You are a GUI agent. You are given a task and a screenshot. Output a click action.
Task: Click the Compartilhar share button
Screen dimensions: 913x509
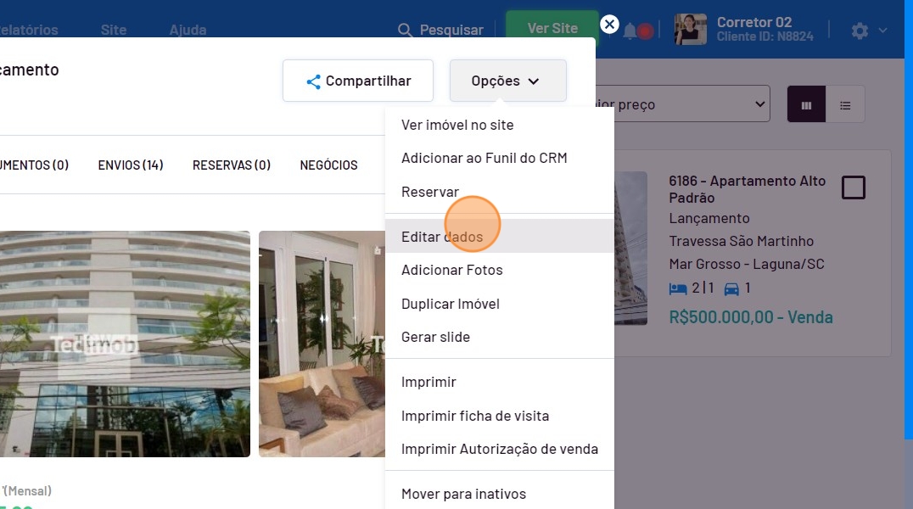tap(358, 81)
